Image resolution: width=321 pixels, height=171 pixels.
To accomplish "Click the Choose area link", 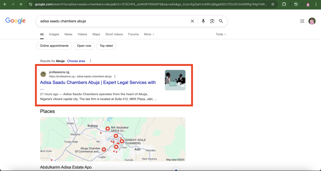I will [76, 61].
